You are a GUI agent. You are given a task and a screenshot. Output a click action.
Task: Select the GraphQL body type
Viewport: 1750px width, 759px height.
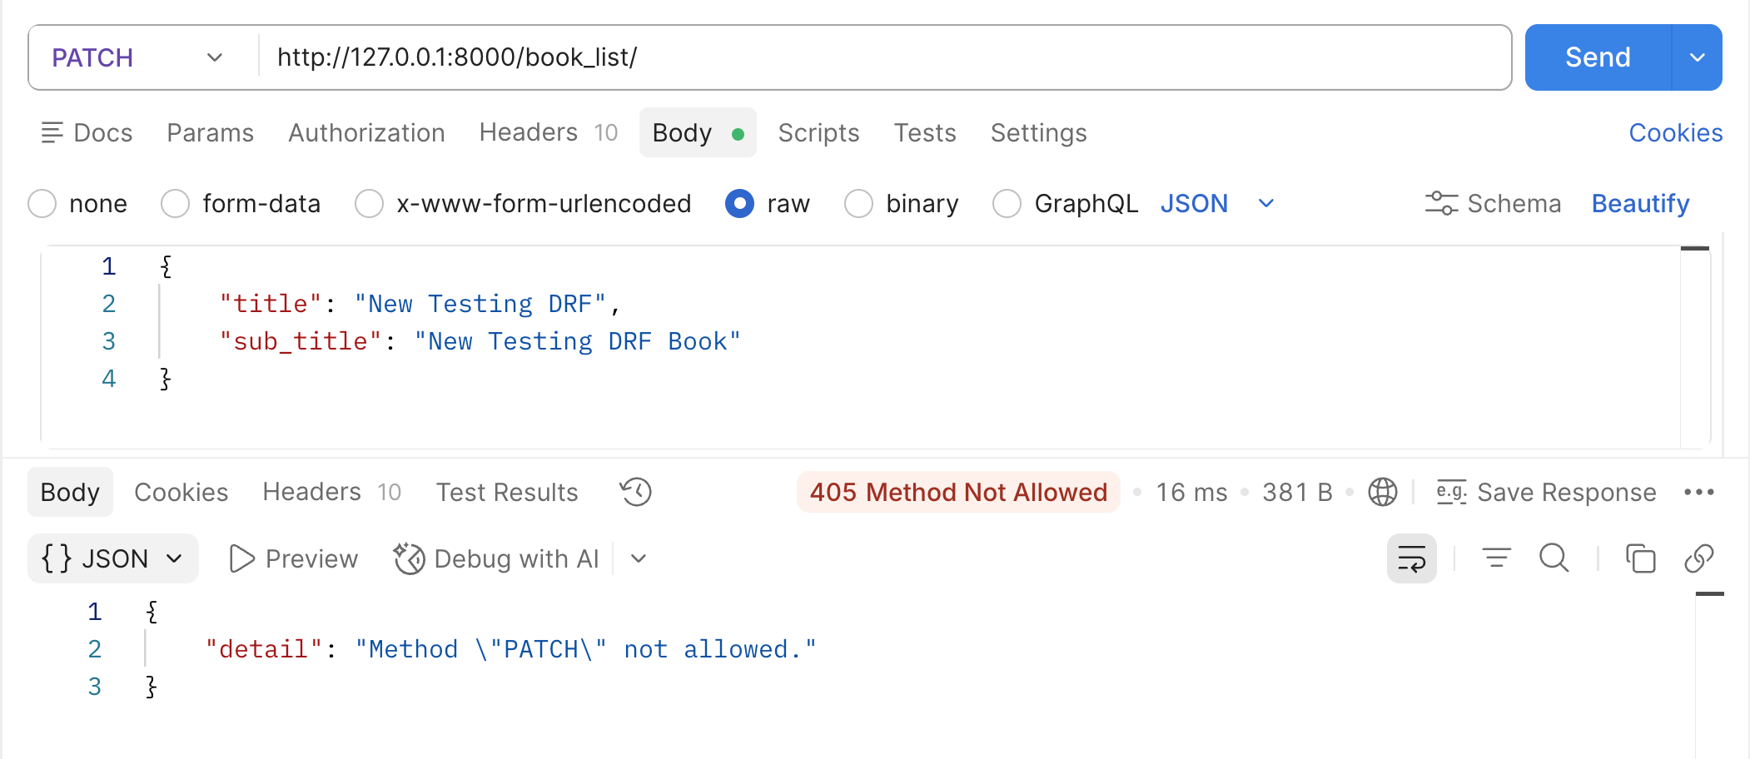tap(1007, 203)
